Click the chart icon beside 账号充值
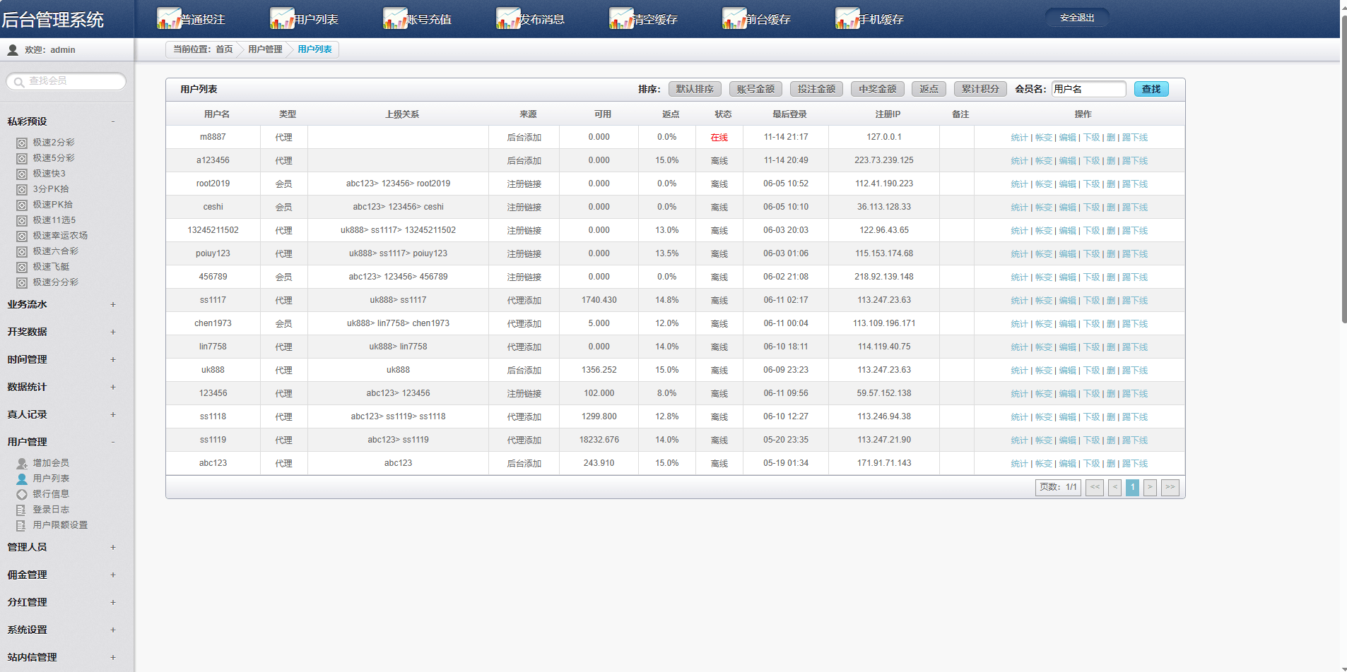This screenshot has height=672, width=1347. tap(394, 18)
